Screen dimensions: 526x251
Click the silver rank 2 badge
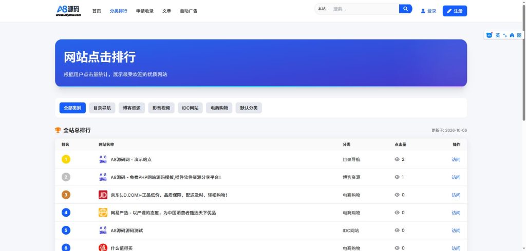coord(66,177)
